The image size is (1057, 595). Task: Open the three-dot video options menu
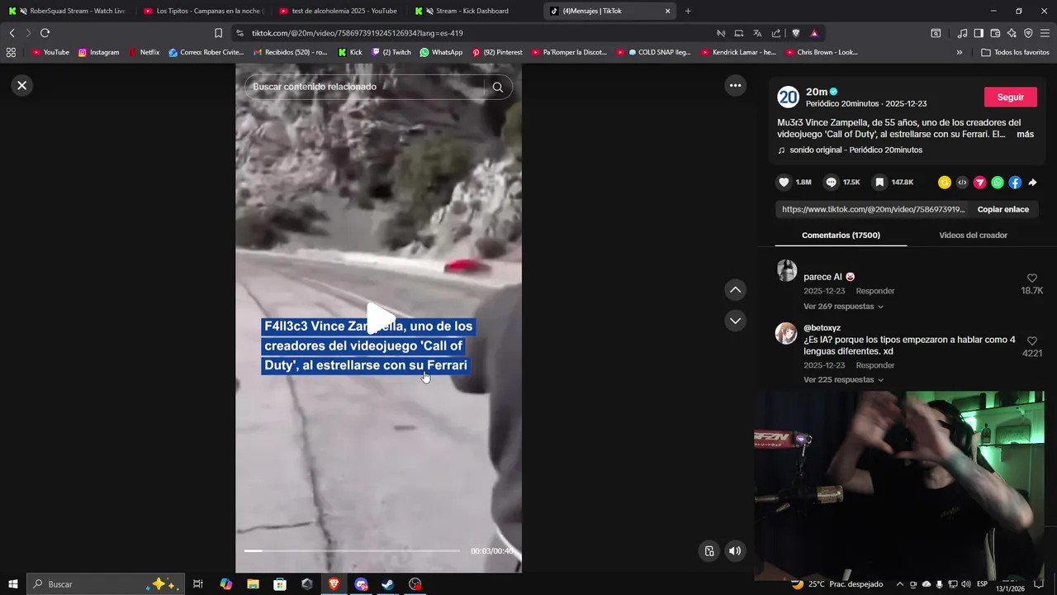[735, 85]
